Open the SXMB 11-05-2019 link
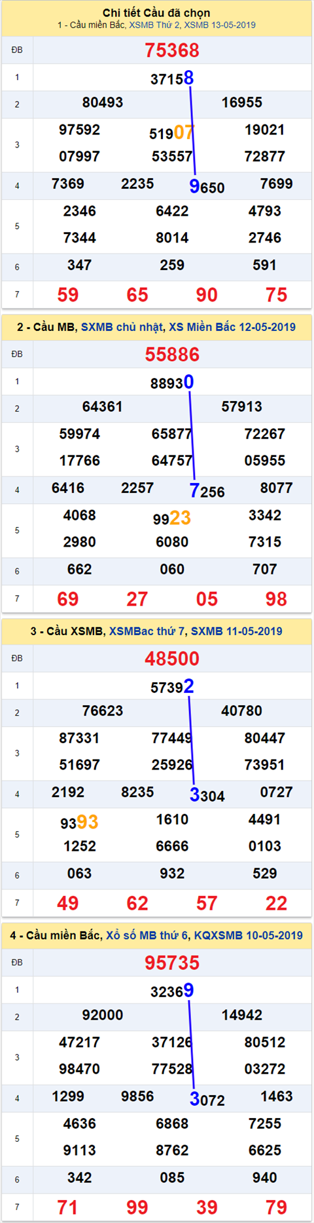This screenshot has width=314, height=1223. [x=237, y=631]
